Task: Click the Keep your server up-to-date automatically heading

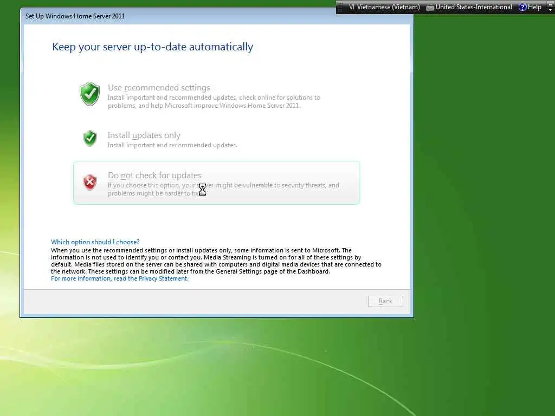Action: point(152,47)
